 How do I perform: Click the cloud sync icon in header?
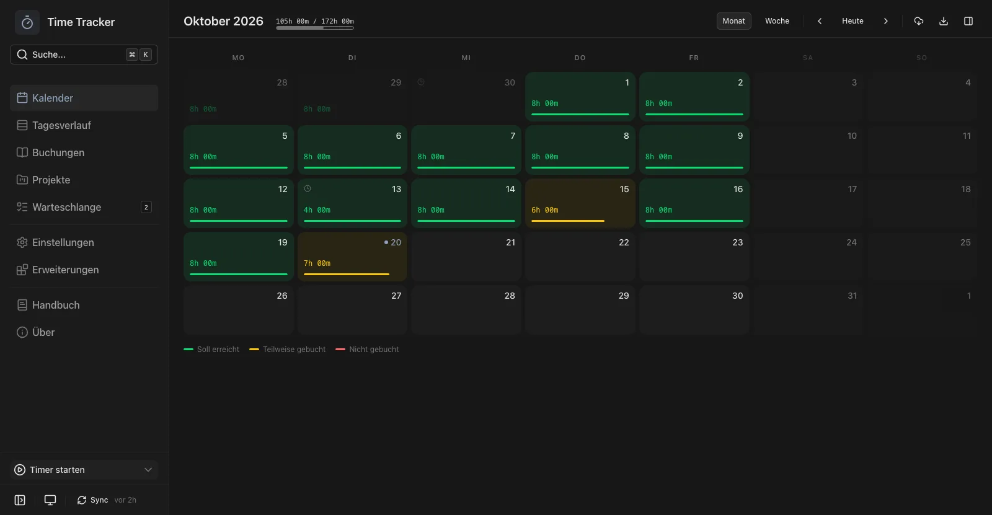pos(919,21)
